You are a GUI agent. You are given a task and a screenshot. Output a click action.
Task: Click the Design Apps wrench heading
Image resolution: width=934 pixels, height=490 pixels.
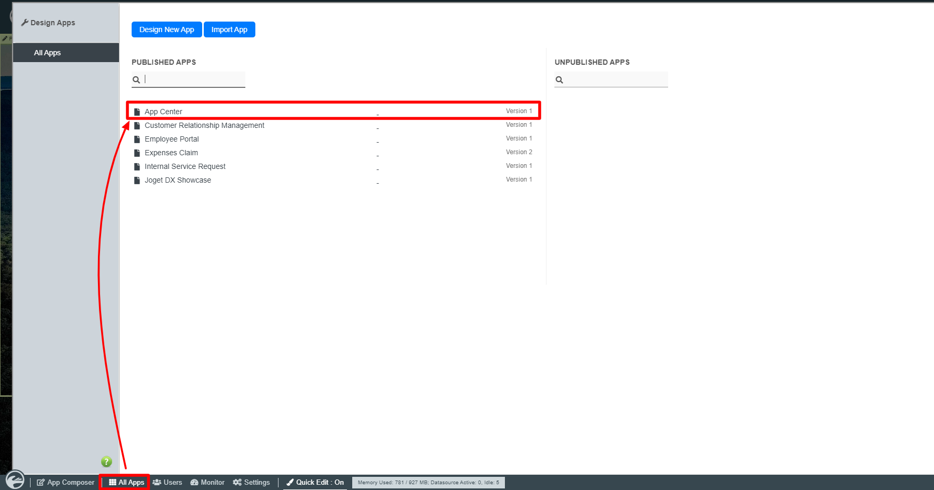pos(48,23)
